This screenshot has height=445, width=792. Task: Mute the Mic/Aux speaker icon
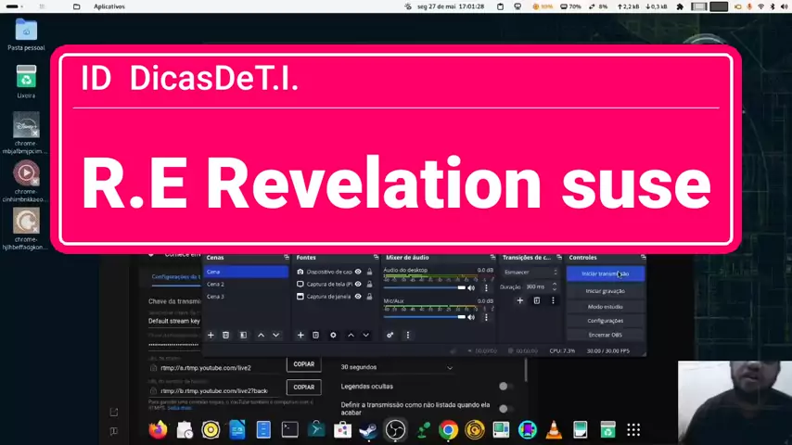473,316
